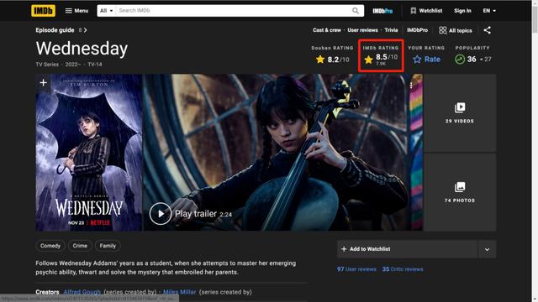Select the Comedy genre chip
The height and width of the screenshot is (302, 538).
tap(50, 246)
